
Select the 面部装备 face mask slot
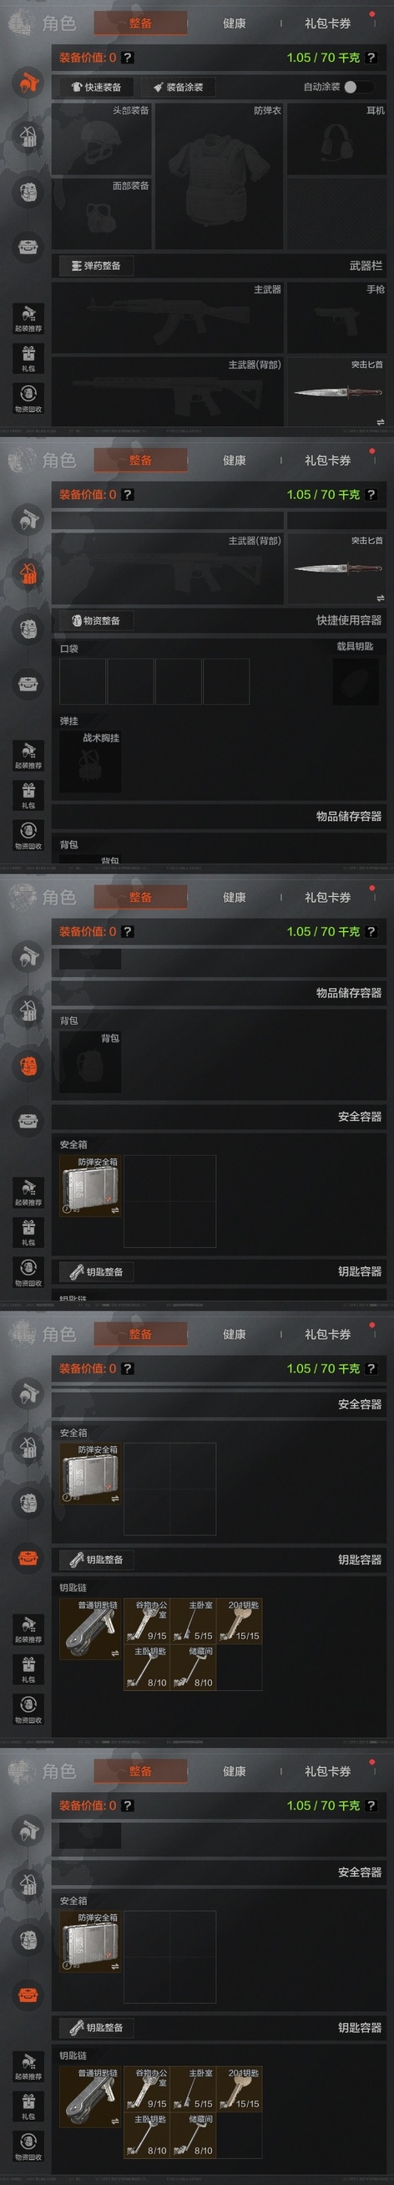pyautogui.click(x=102, y=214)
